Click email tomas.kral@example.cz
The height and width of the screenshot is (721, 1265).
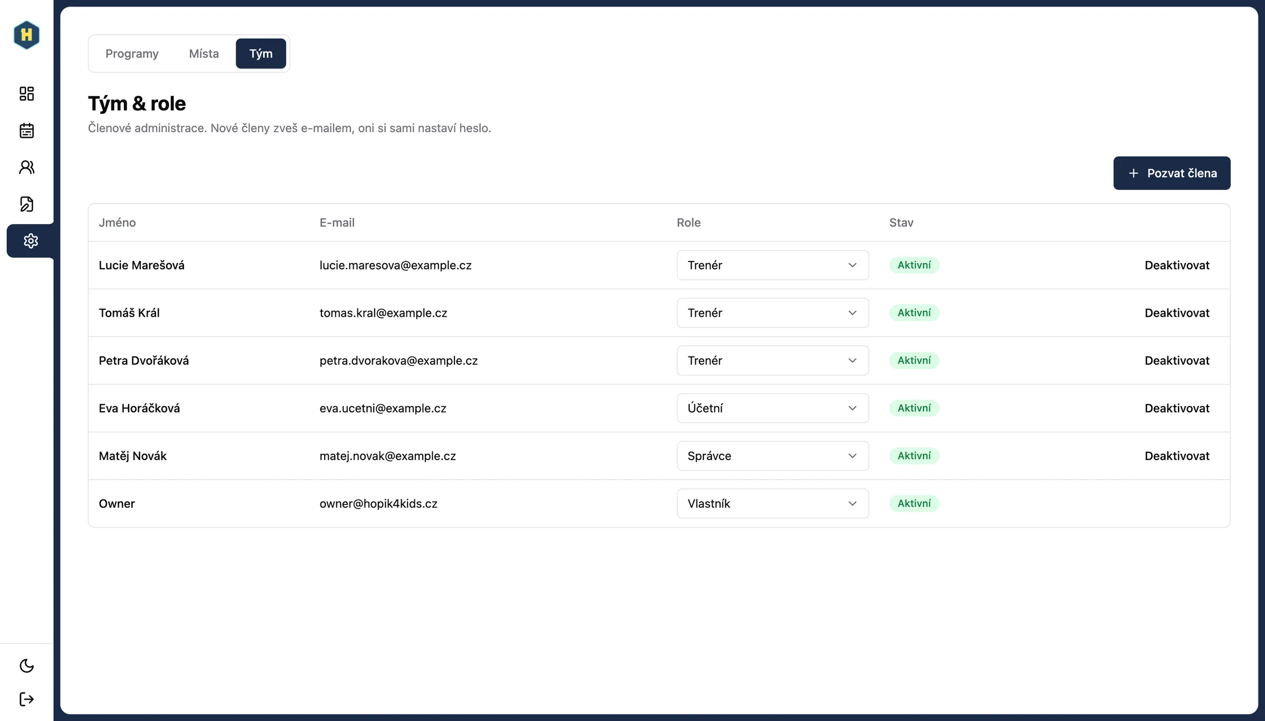tap(383, 313)
